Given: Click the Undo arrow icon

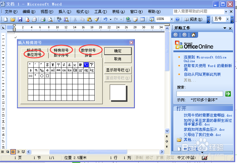Looking at the screenshot, I should click(106, 19).
